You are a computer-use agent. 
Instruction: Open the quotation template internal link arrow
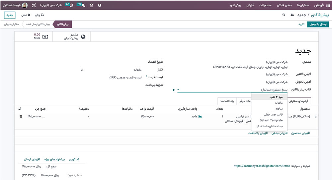(x=174, y=90)
